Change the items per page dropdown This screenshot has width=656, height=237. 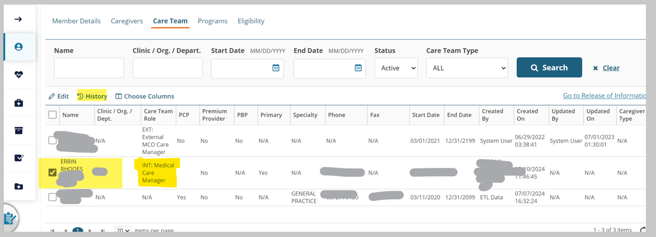pyautogui.click(x=123, y=231)
